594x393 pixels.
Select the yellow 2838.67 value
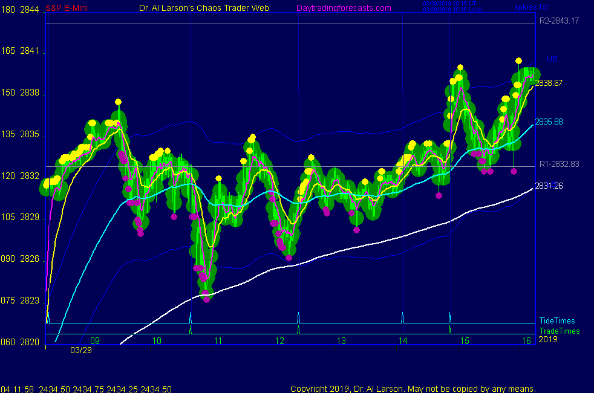coord(549,83)
